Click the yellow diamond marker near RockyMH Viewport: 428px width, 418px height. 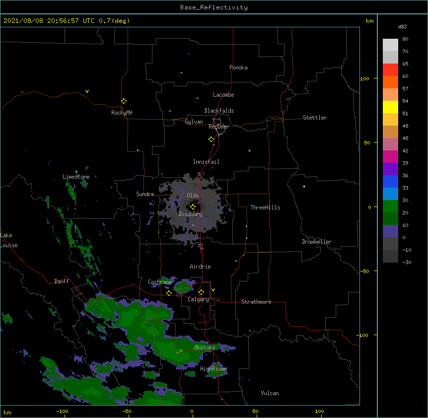pos(124,101)
